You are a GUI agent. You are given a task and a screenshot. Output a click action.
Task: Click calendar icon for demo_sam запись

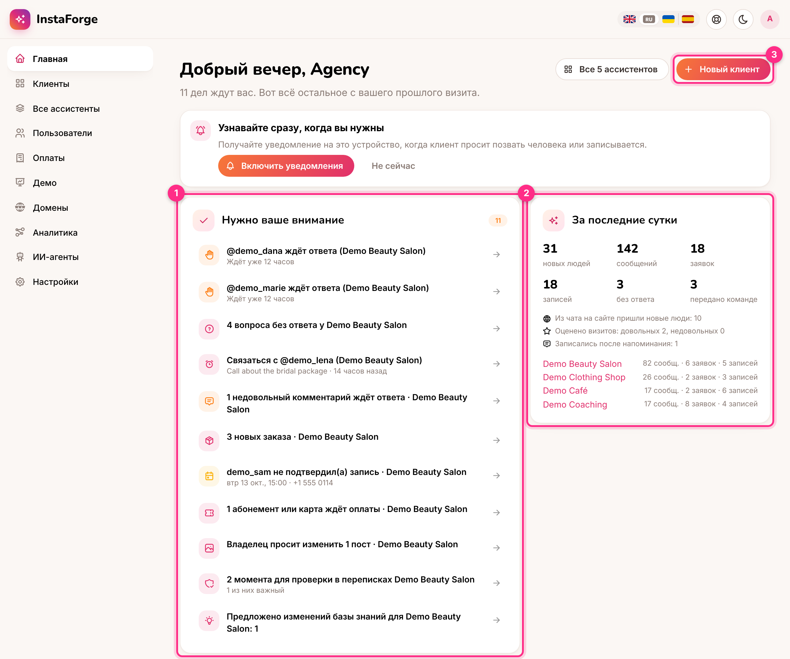209,476
